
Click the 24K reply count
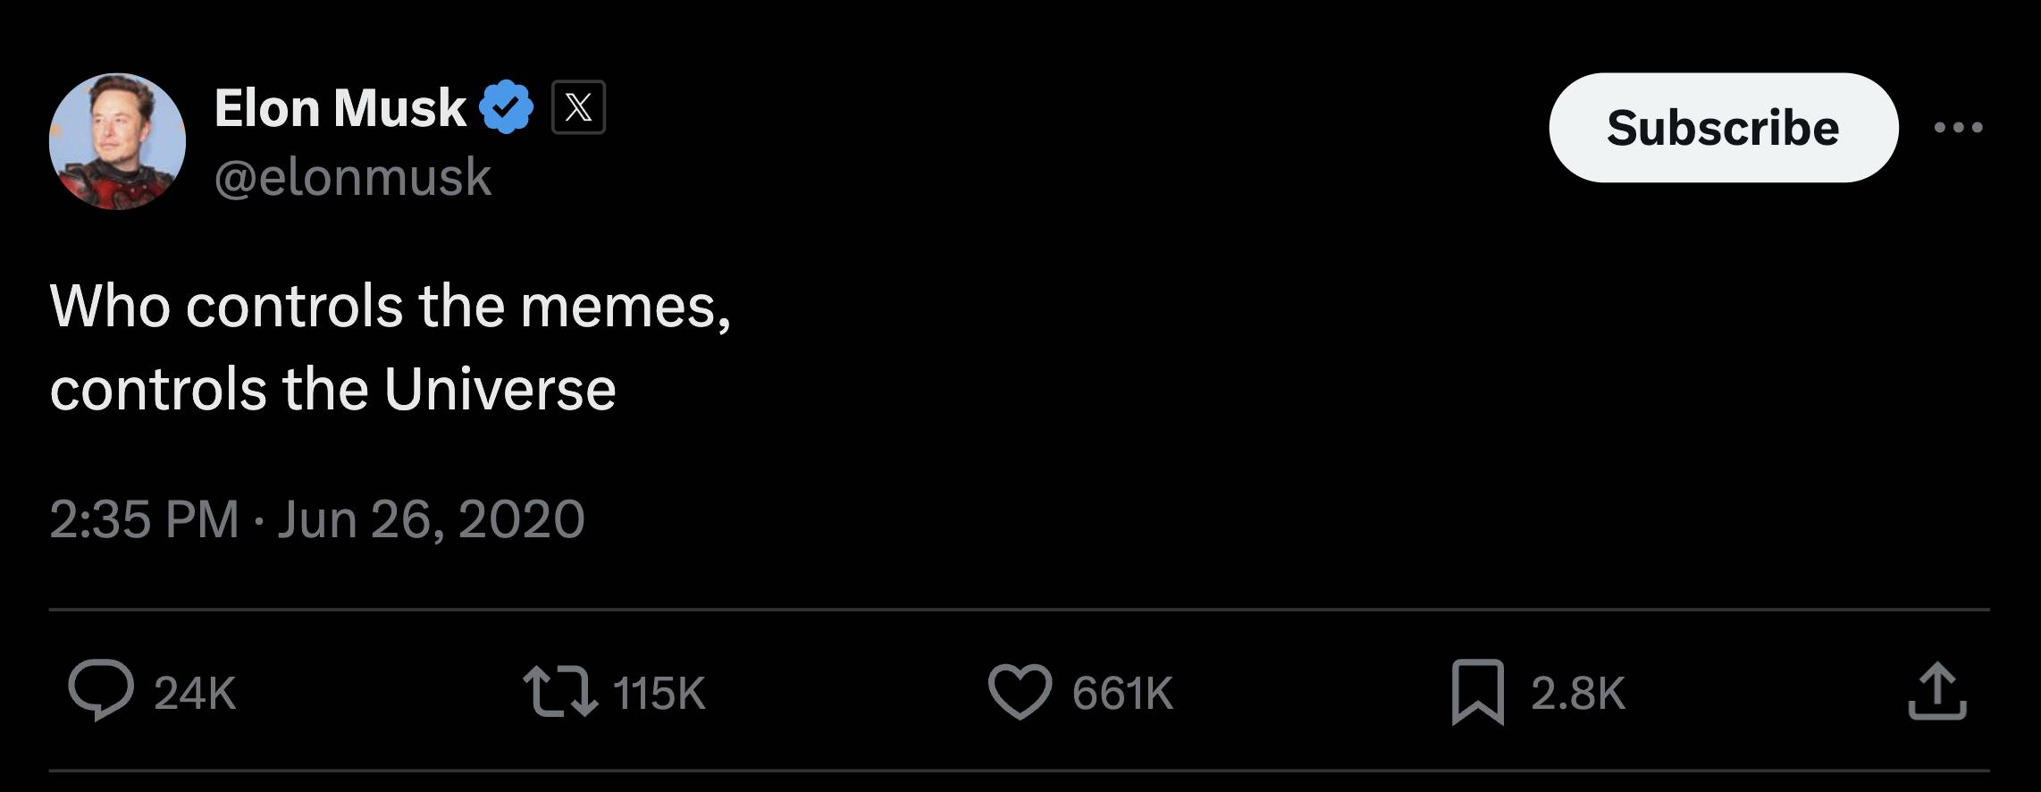(x=195, y=694)
